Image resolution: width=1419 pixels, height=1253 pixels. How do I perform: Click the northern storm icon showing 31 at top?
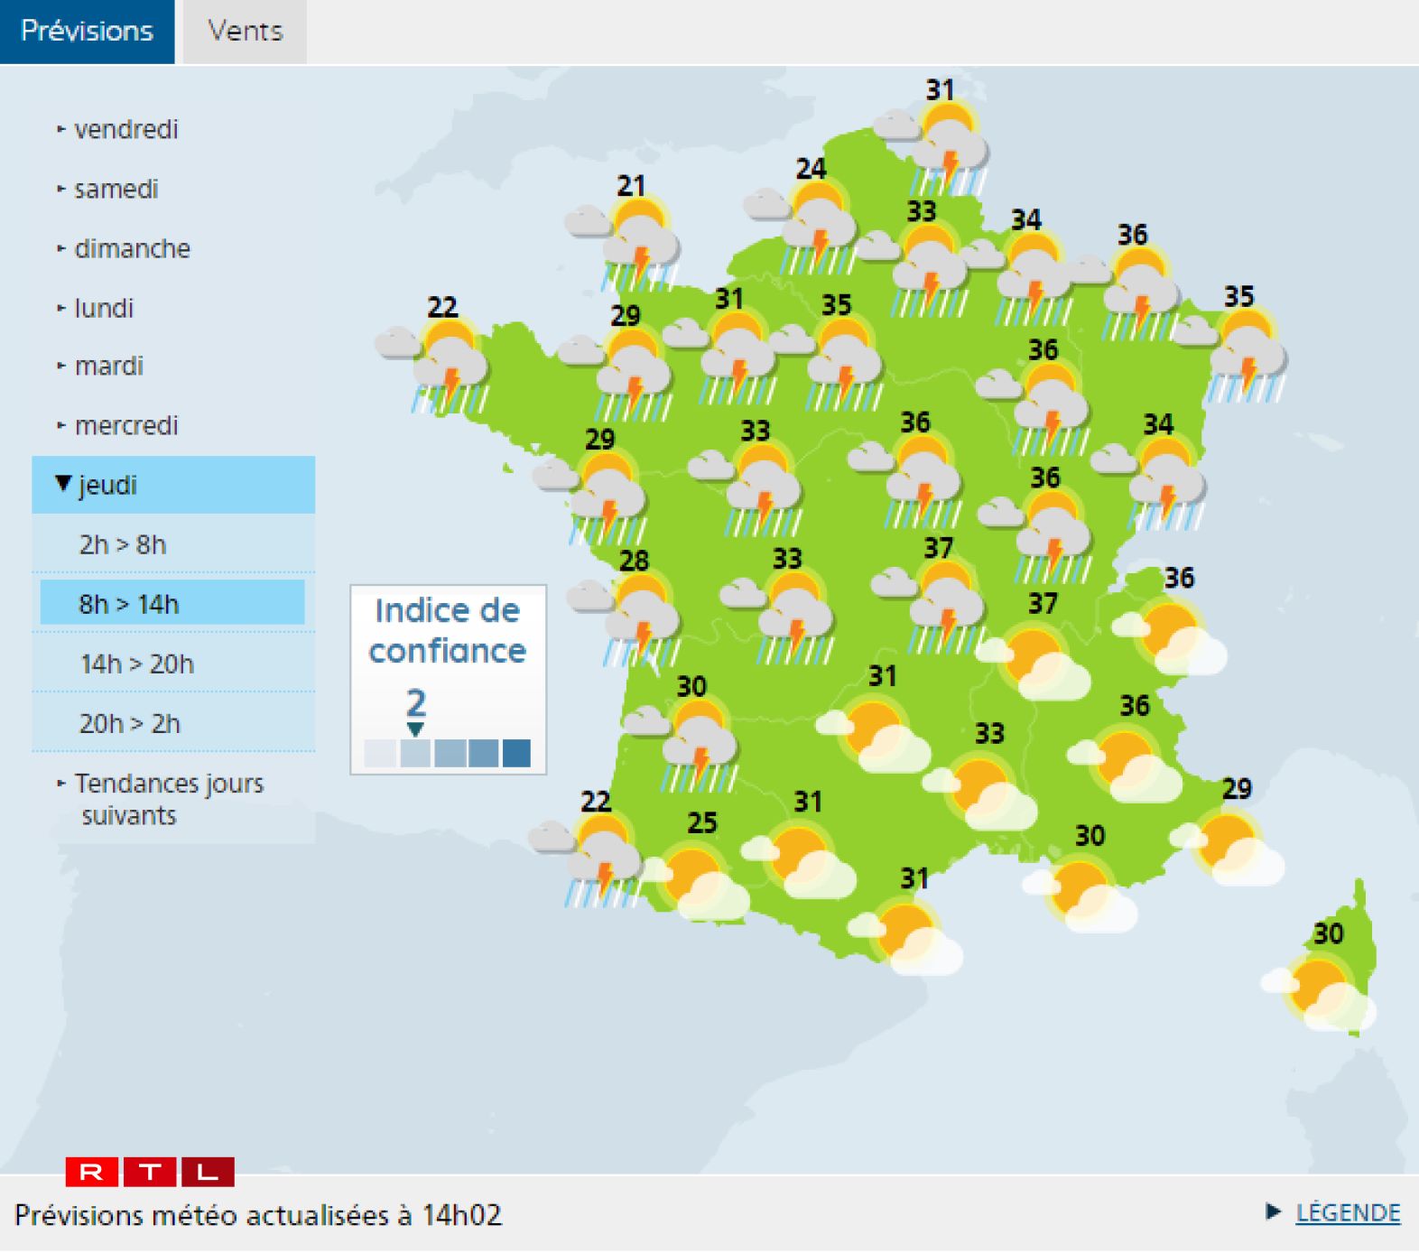[932, 147]
